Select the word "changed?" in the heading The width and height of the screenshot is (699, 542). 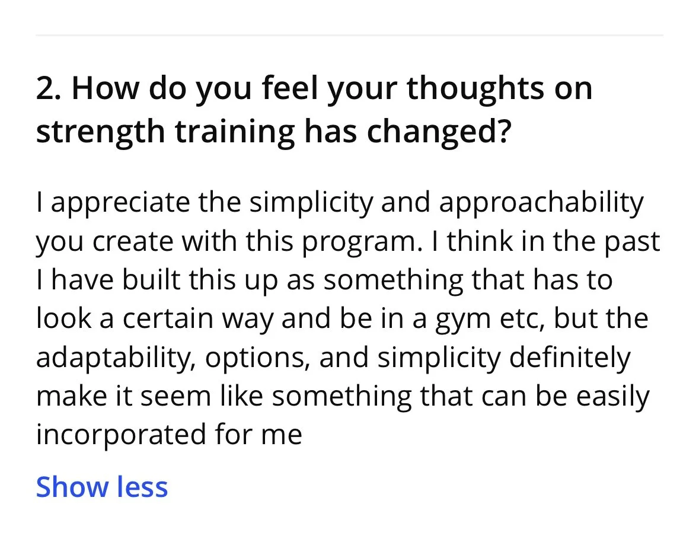(x=438, y=132)
